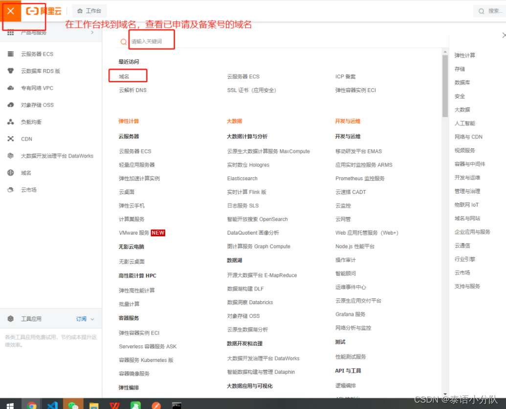
Task: Open 无影云桌面 product
Action: 132,262
